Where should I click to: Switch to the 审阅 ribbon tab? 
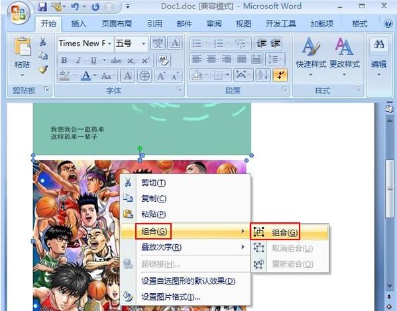(214, 24)
